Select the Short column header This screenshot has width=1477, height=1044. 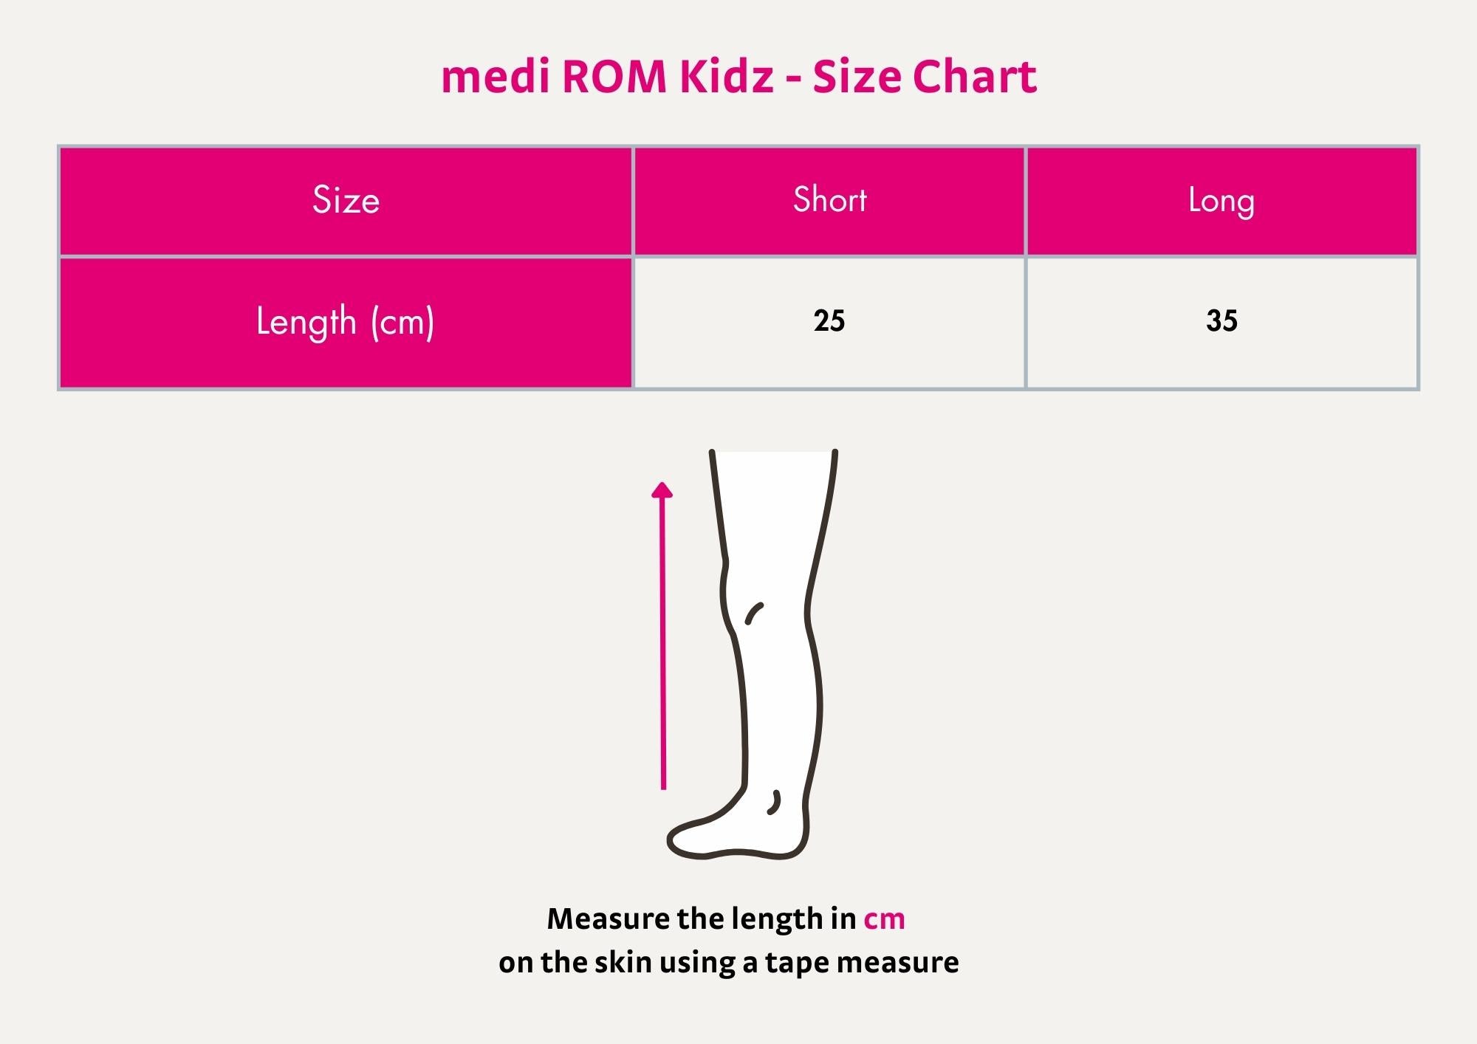tap(829, 200)
